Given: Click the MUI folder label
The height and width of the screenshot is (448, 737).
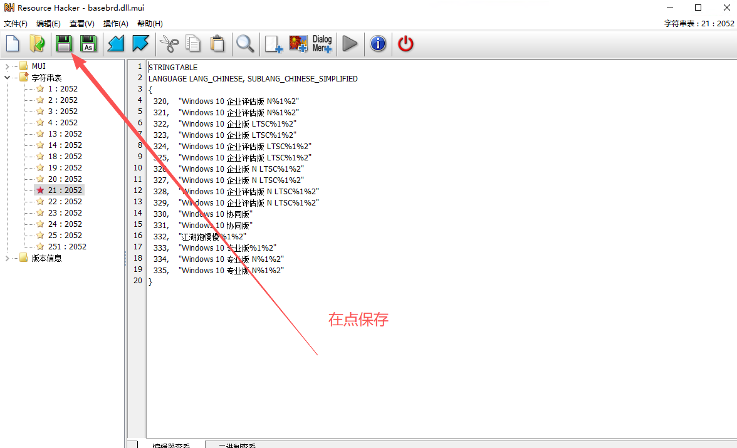Looking at the screenshot, I should pos(39,66).
